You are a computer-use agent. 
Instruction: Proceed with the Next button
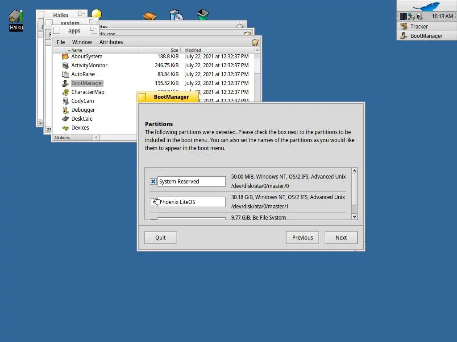(341, 238)
